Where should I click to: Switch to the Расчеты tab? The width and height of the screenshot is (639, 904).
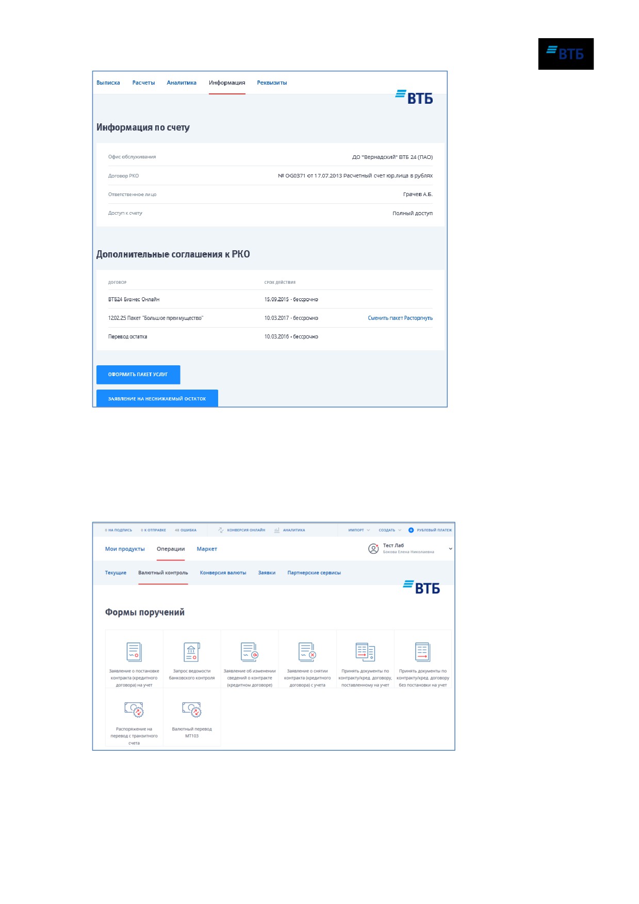[x=143, y=83]
